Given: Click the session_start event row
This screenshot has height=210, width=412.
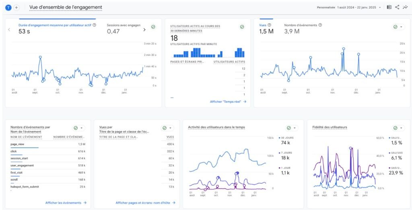Looking at the screenshot, I should [x=48, y=159].
